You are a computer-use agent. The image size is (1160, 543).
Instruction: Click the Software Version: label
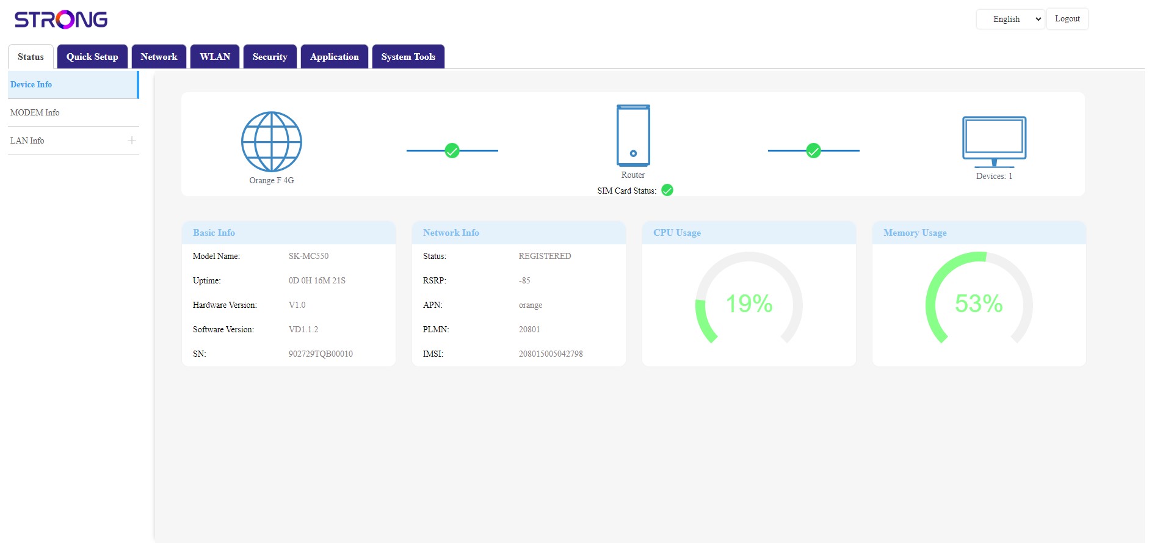pyautogui.click(x=223, y=330)
